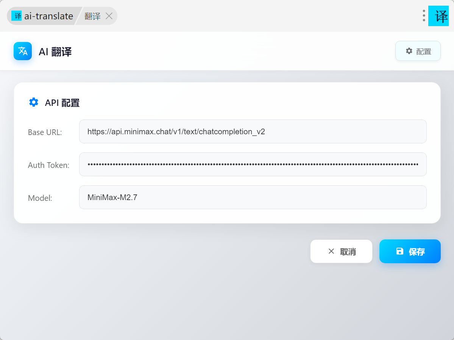Click the AI 翻译 translate logo icon
The image size is (454, 340).
23,51
